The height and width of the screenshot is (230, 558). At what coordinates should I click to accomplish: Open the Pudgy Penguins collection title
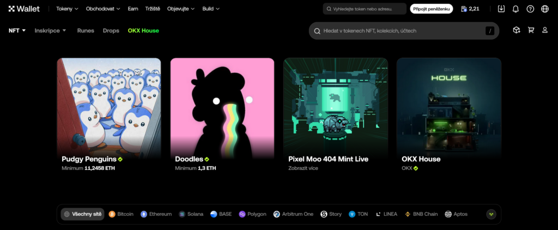(x=89, y=159)
